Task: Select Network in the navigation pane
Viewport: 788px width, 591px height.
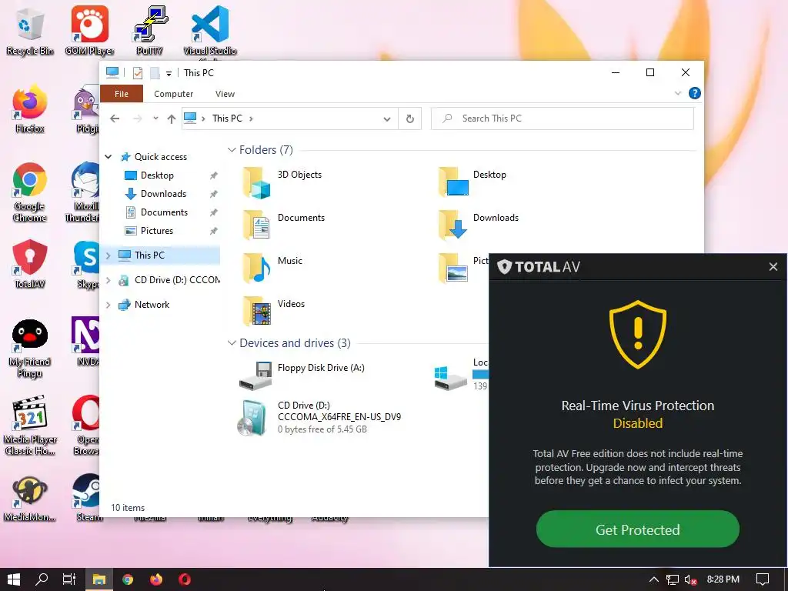Action: pyautogui.click(x=152, y=305)
